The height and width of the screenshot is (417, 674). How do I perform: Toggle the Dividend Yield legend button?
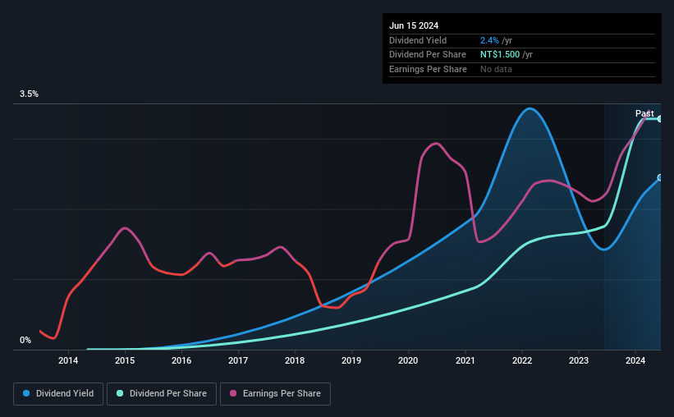pyautogui.click(x=58, y=394)
